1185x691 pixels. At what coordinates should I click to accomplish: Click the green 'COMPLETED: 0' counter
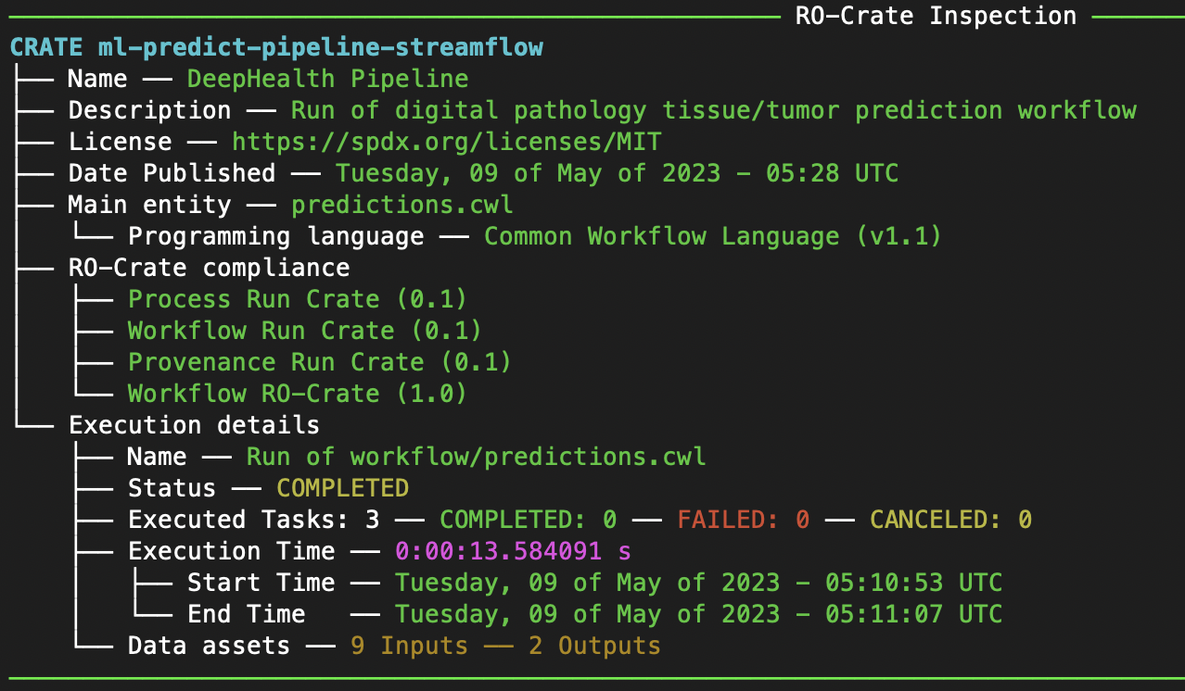tap(529, 520)
